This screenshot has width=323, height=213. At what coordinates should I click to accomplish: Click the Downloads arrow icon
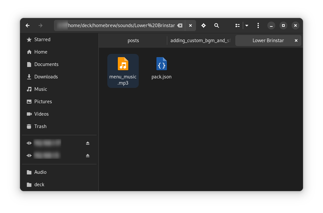point(29,77)
